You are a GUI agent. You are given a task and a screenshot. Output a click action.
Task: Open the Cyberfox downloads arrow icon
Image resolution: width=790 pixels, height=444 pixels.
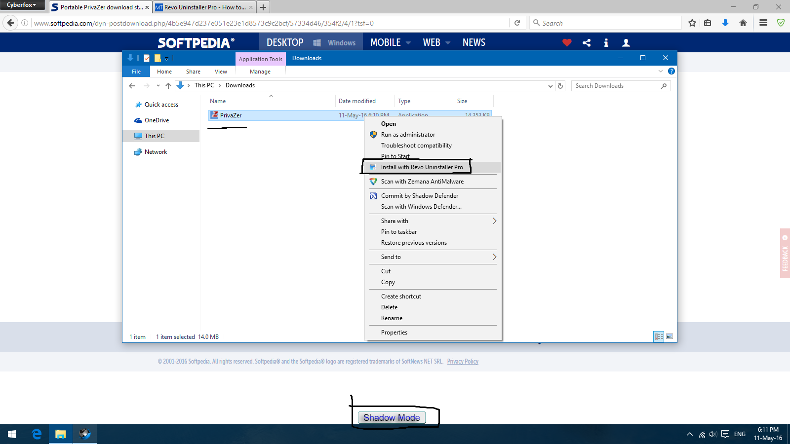click(725, 23)
